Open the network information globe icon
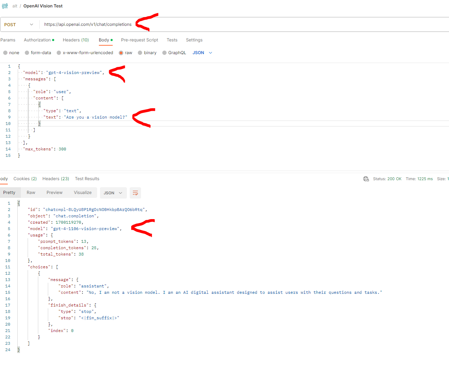This screenshot has height=366, width=449. click(366, 179)
